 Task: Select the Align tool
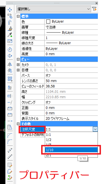point(10,87)
